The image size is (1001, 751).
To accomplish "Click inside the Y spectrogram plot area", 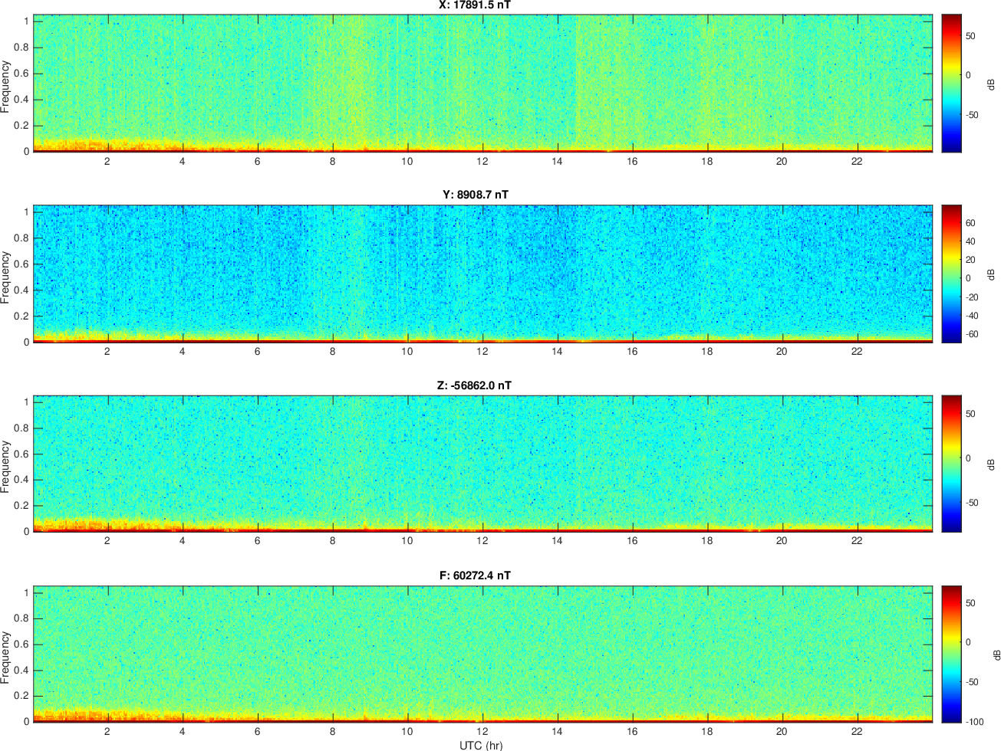I will (482, 274).
